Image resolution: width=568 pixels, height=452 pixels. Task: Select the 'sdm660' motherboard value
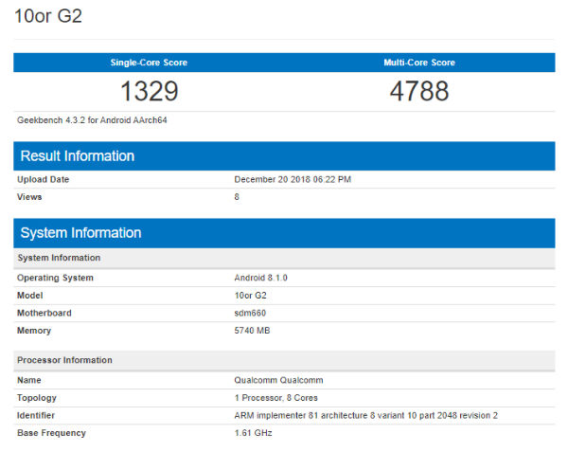(x=250, y=313)
